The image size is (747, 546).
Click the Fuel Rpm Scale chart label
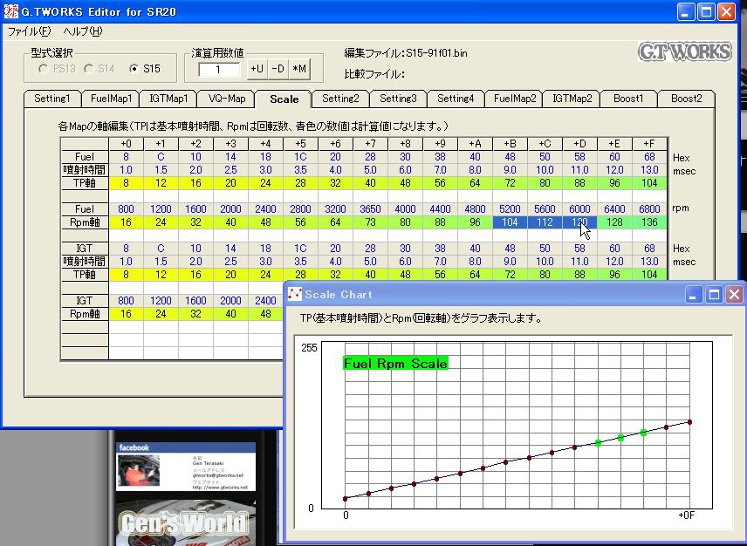click(x=395, y=364)
